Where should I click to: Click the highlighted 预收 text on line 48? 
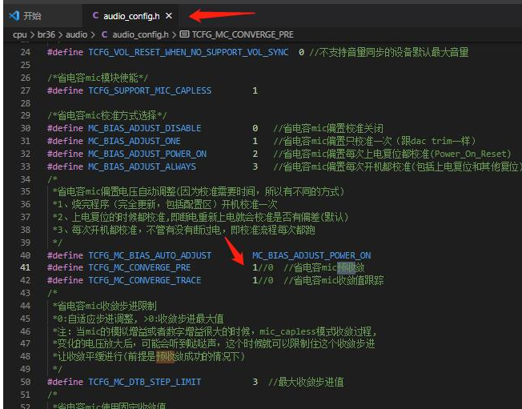click(165, 356)
